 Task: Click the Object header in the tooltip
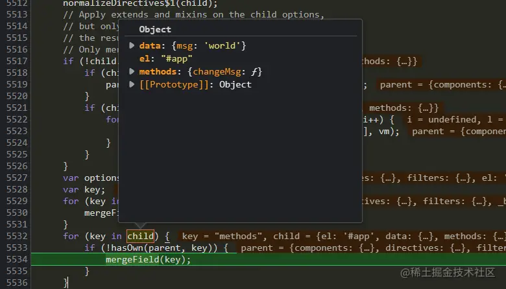point(155,29)
